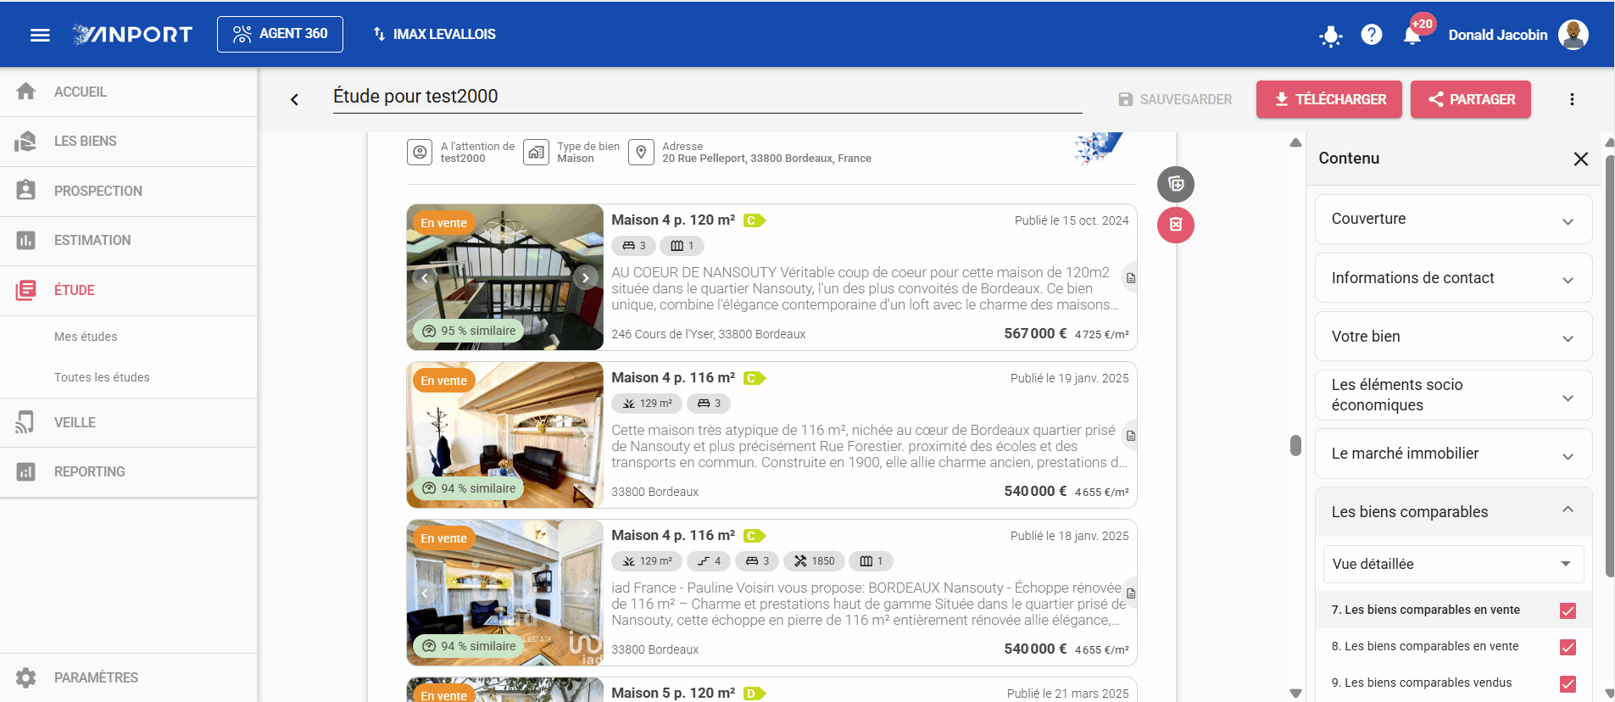This screenshot has width=1615, height=702.
Task: Expand Informations de contact section
Action: 1453,278
